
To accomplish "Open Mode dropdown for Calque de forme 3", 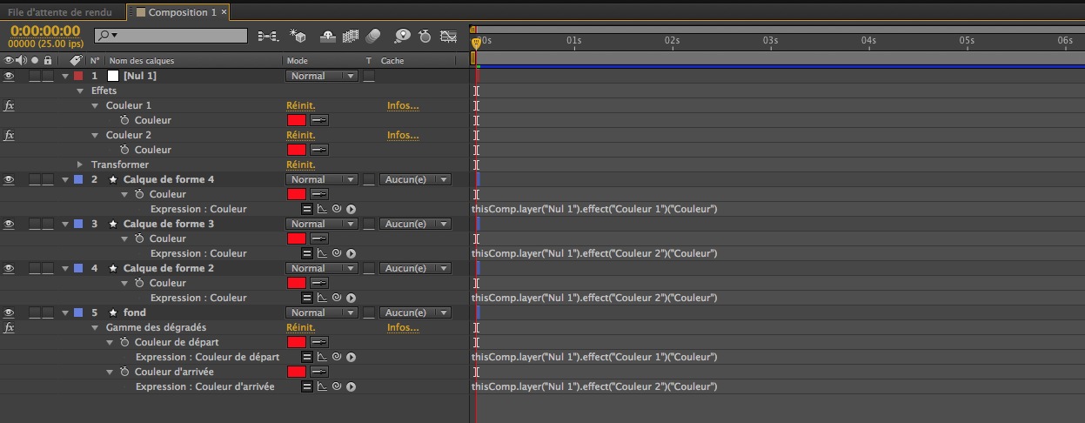I will [x=321, y=224].
